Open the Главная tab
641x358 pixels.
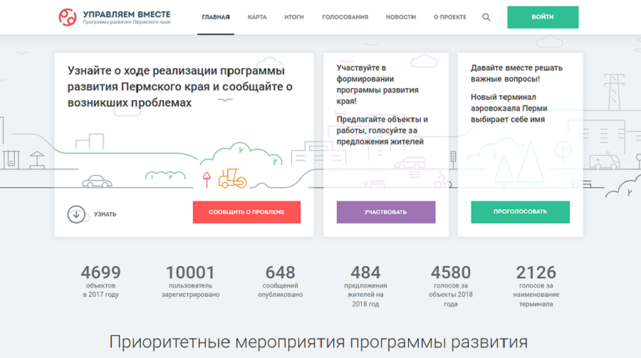(x=215, y=17)
